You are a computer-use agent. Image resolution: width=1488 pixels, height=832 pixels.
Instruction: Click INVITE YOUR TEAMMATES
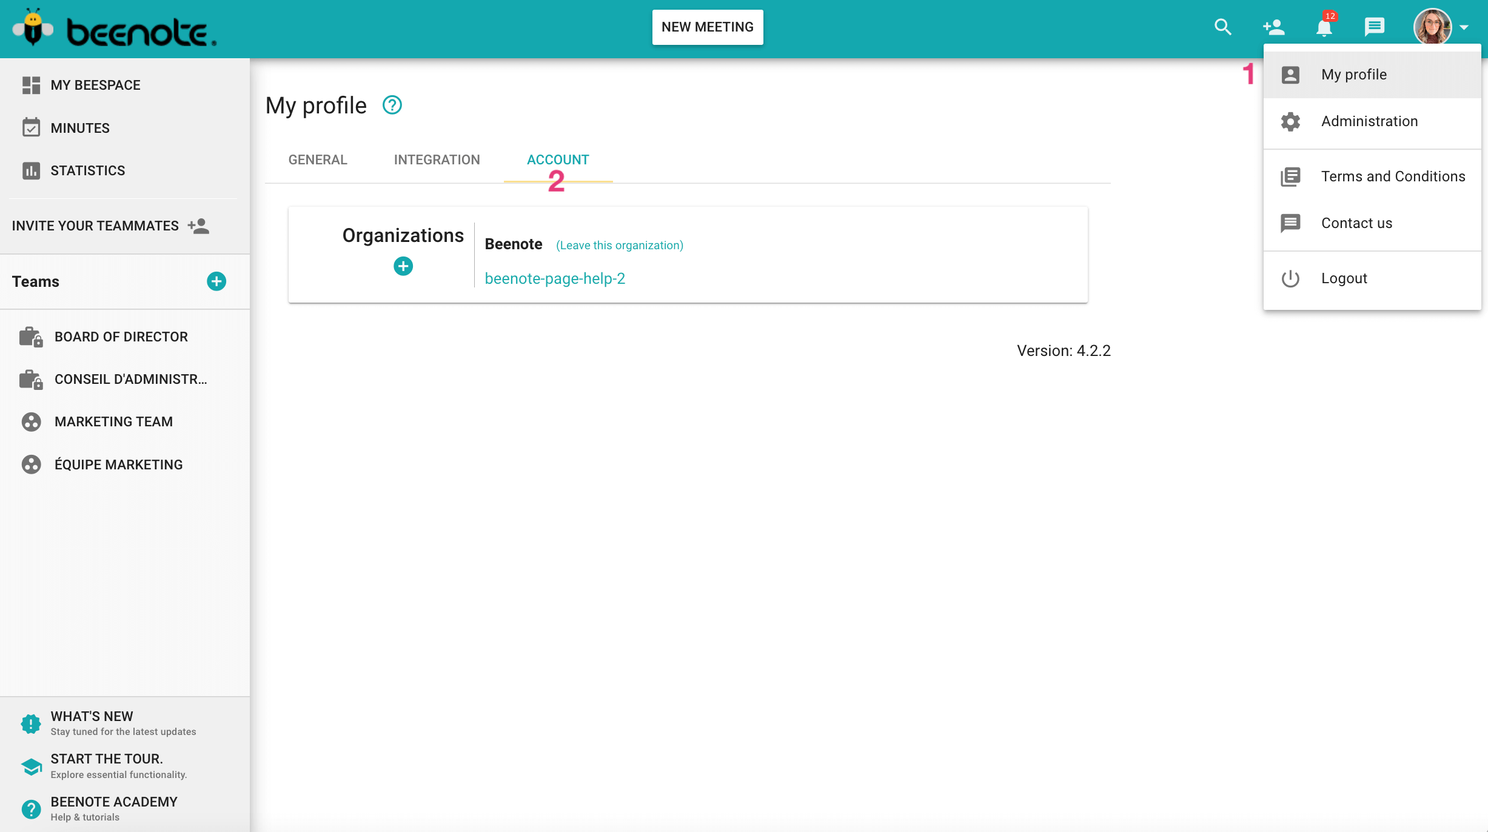tap(95, 226)
